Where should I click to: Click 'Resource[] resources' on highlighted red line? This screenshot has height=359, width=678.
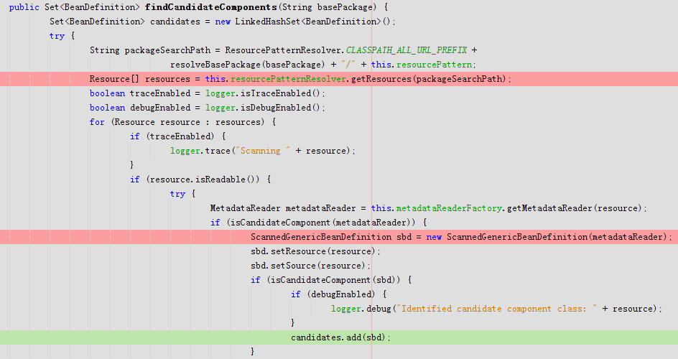coord(139,79)
